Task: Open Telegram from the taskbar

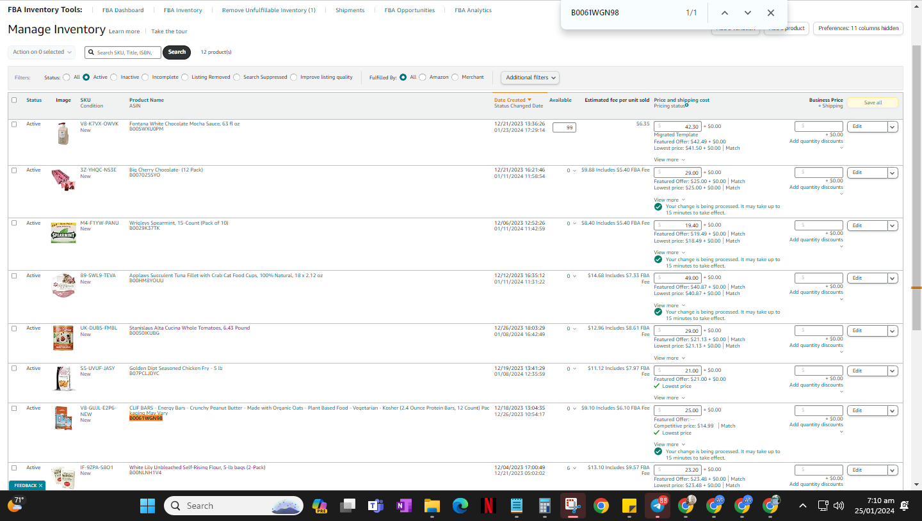Action: 658,506
